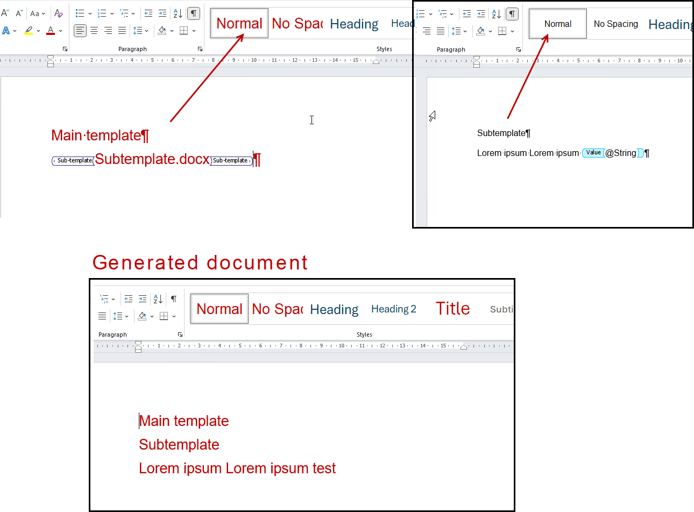
Task: Sort text in the Generated document window
Action: point(158,298)
